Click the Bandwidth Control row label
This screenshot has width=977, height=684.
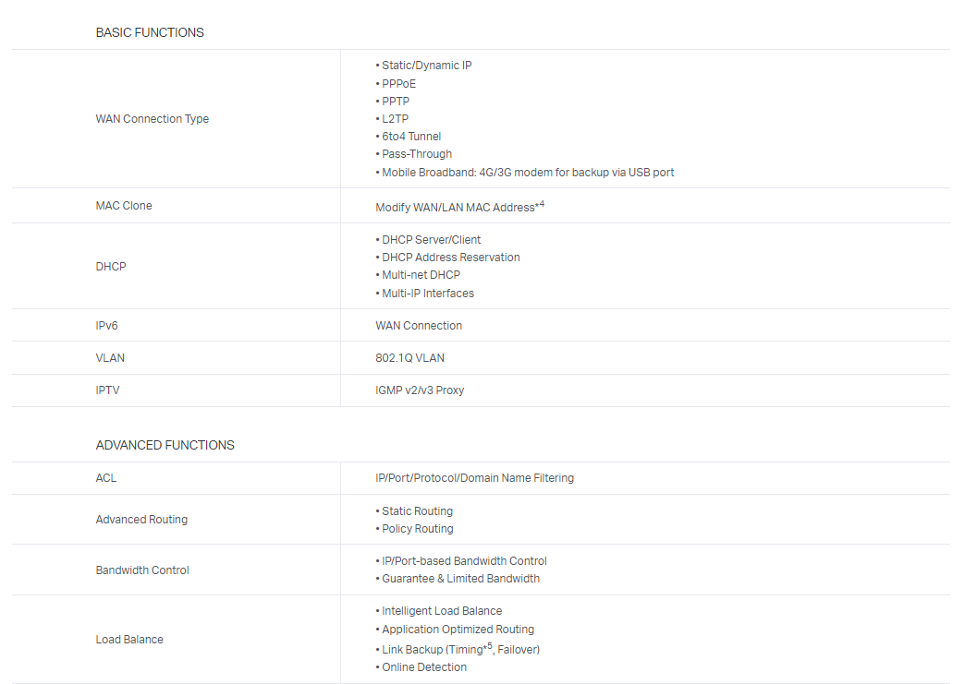coord(142,570)
